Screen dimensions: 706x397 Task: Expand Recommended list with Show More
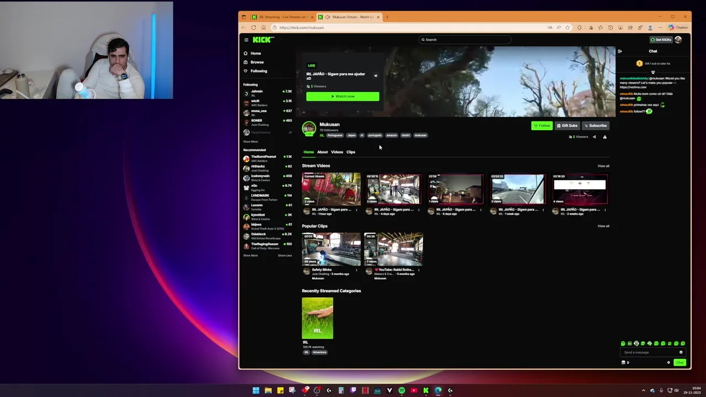pos(250,255)
